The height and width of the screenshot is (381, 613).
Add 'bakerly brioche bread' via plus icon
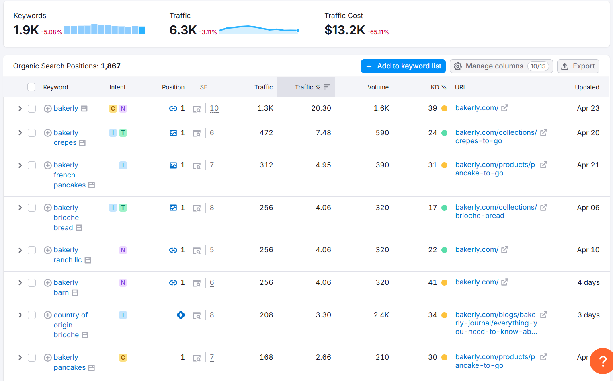coord(48,208)
